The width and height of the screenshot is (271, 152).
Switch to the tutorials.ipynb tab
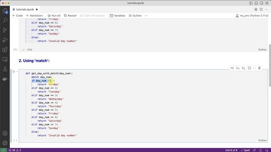pos(25,9)
